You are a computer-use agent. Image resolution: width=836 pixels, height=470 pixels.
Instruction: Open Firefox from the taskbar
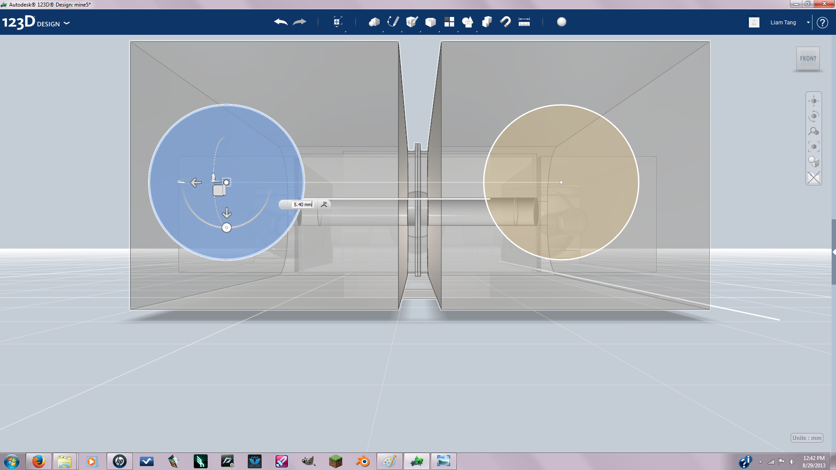(x=39, y=461)
